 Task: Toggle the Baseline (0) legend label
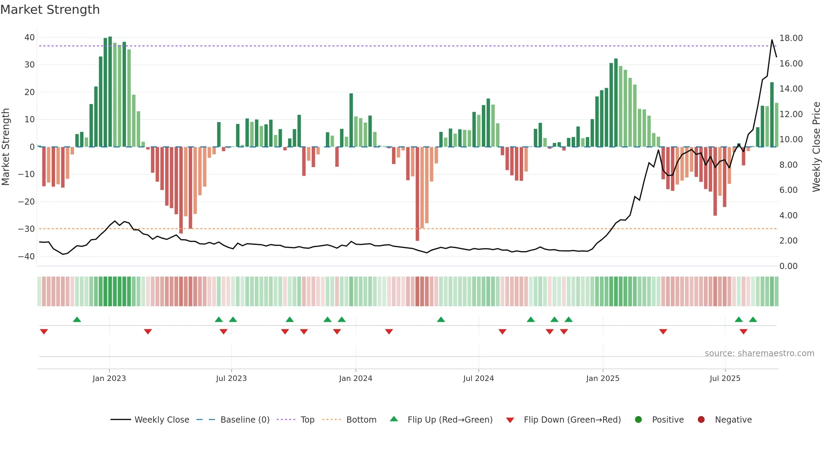click(245, 420)
